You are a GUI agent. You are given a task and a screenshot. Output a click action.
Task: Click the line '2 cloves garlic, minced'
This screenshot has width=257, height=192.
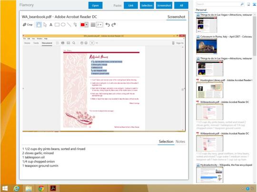tap(38, 153)
